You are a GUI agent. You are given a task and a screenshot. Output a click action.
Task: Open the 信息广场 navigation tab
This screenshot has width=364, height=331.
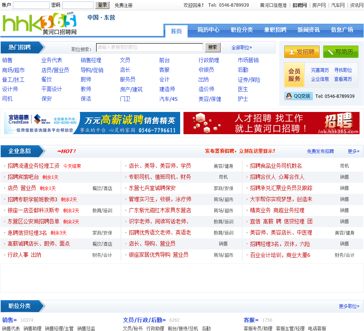(342, 30)
